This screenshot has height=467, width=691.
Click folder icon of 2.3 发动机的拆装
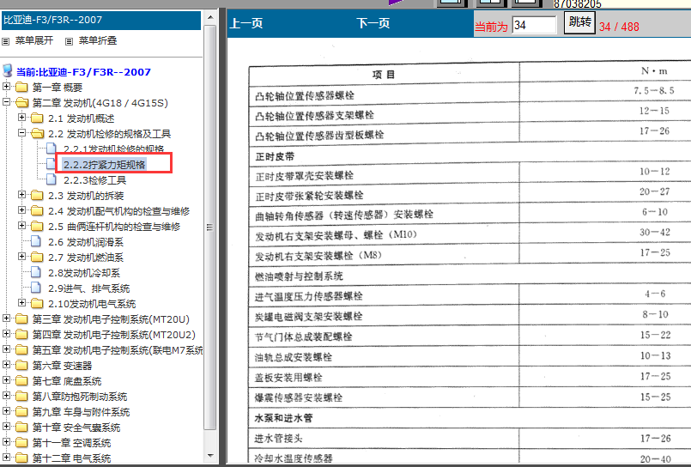[38, 195]
